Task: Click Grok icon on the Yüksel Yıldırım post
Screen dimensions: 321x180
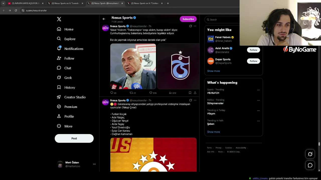Action: click(191, 26)
